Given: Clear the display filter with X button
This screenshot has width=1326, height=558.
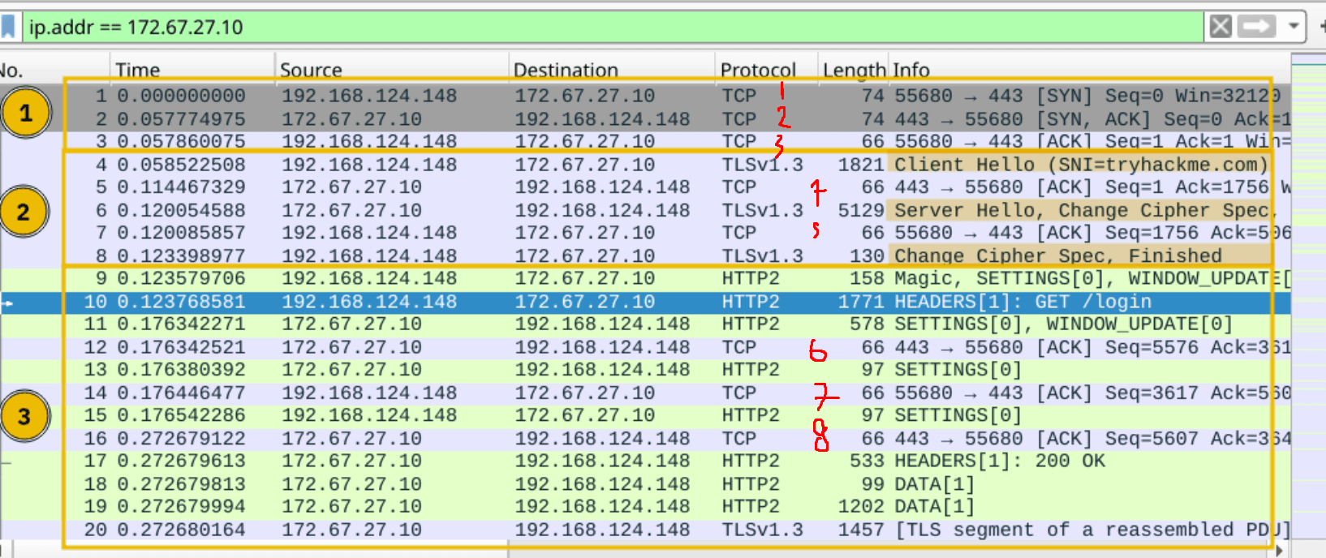Looking at the screenshot, I should pyautogui.click(x=1221, y=27).
